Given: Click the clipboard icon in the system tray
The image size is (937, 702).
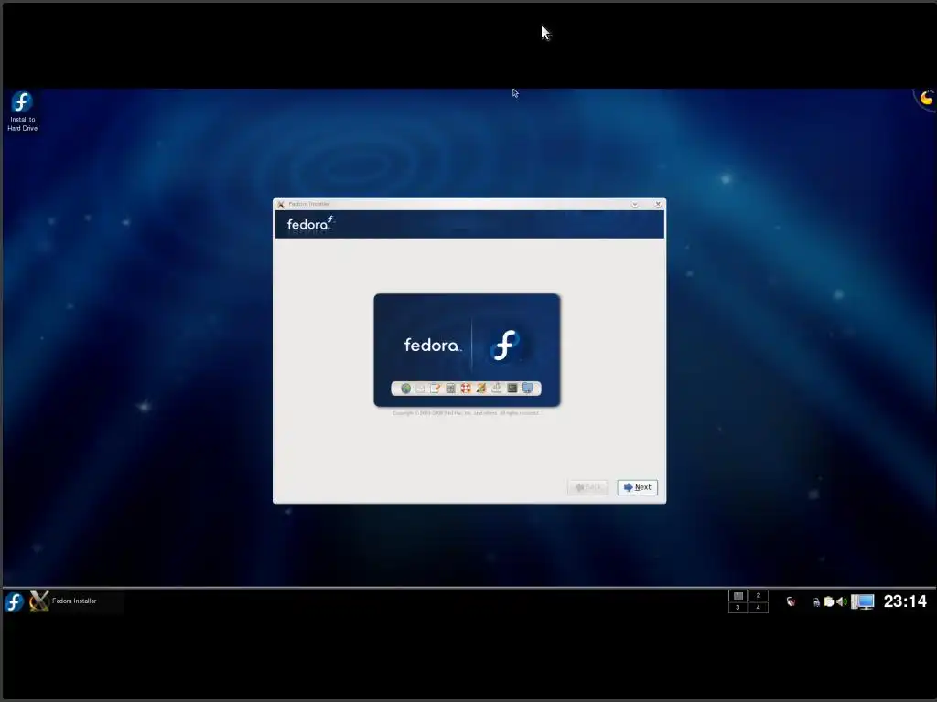Looking at the screenshot, I should pyautogui.click(x=829, y=601).
